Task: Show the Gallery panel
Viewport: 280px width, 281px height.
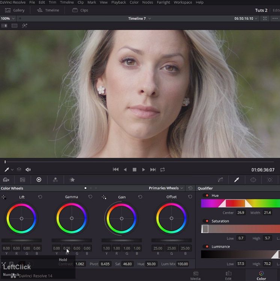Action: click(x=15, y=10)
